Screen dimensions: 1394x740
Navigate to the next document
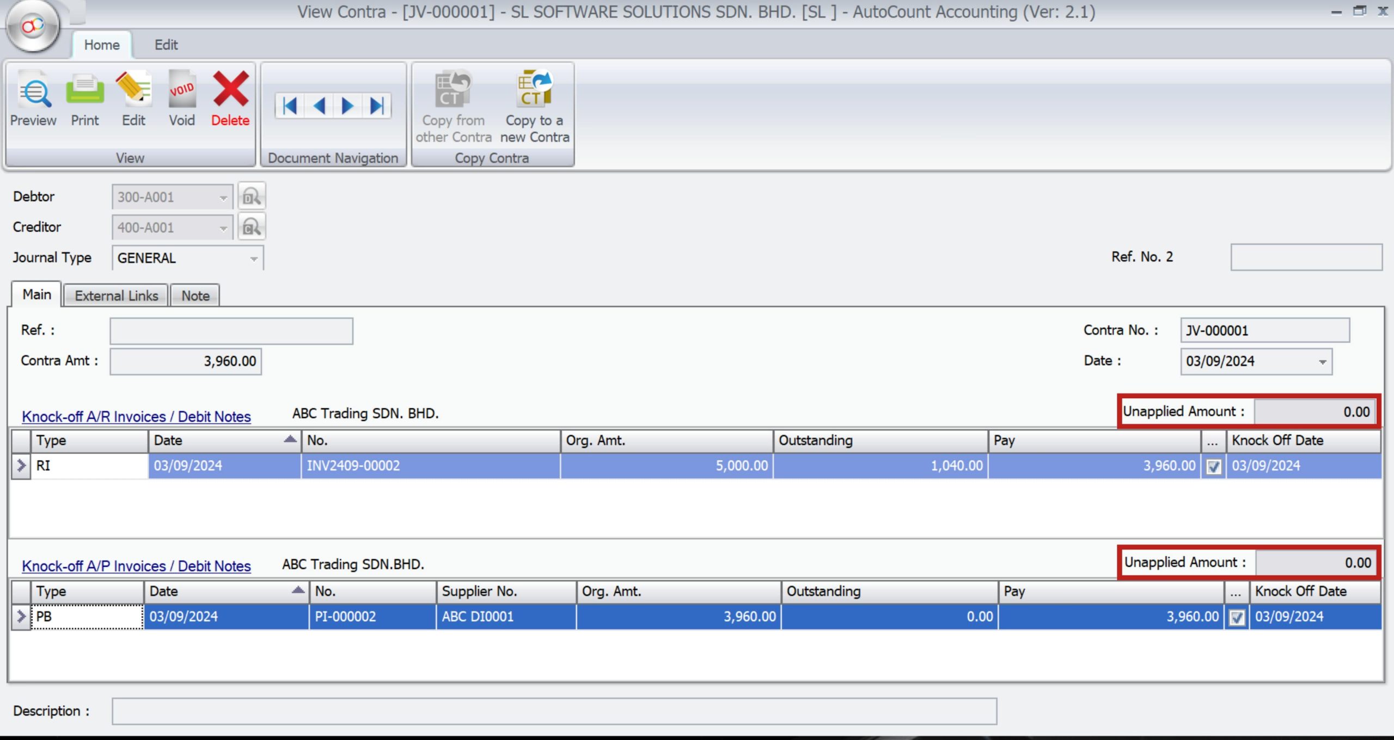(x=347, y=106)
